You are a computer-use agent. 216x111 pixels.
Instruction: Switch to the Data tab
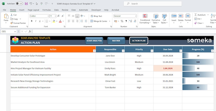coord(56,10)
